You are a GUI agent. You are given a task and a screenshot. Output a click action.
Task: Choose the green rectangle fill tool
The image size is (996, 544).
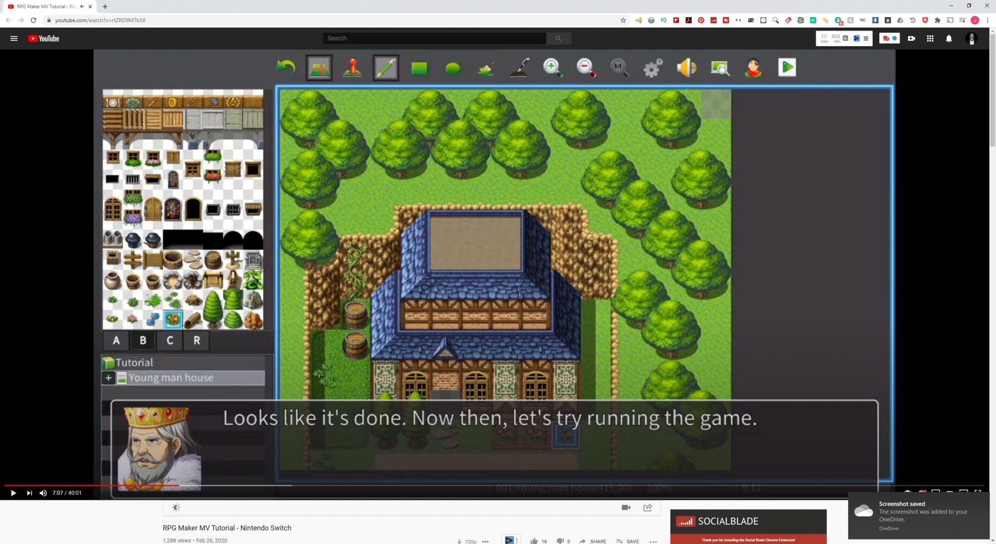tap(419, 68)
